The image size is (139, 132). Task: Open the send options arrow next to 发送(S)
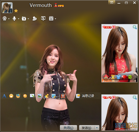(97, 128)
